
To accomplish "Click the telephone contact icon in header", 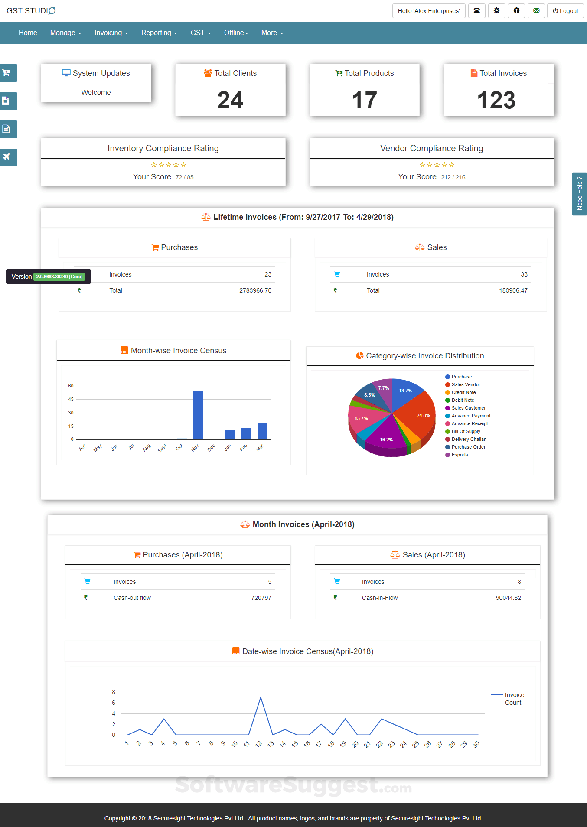I will coord(477,11).
